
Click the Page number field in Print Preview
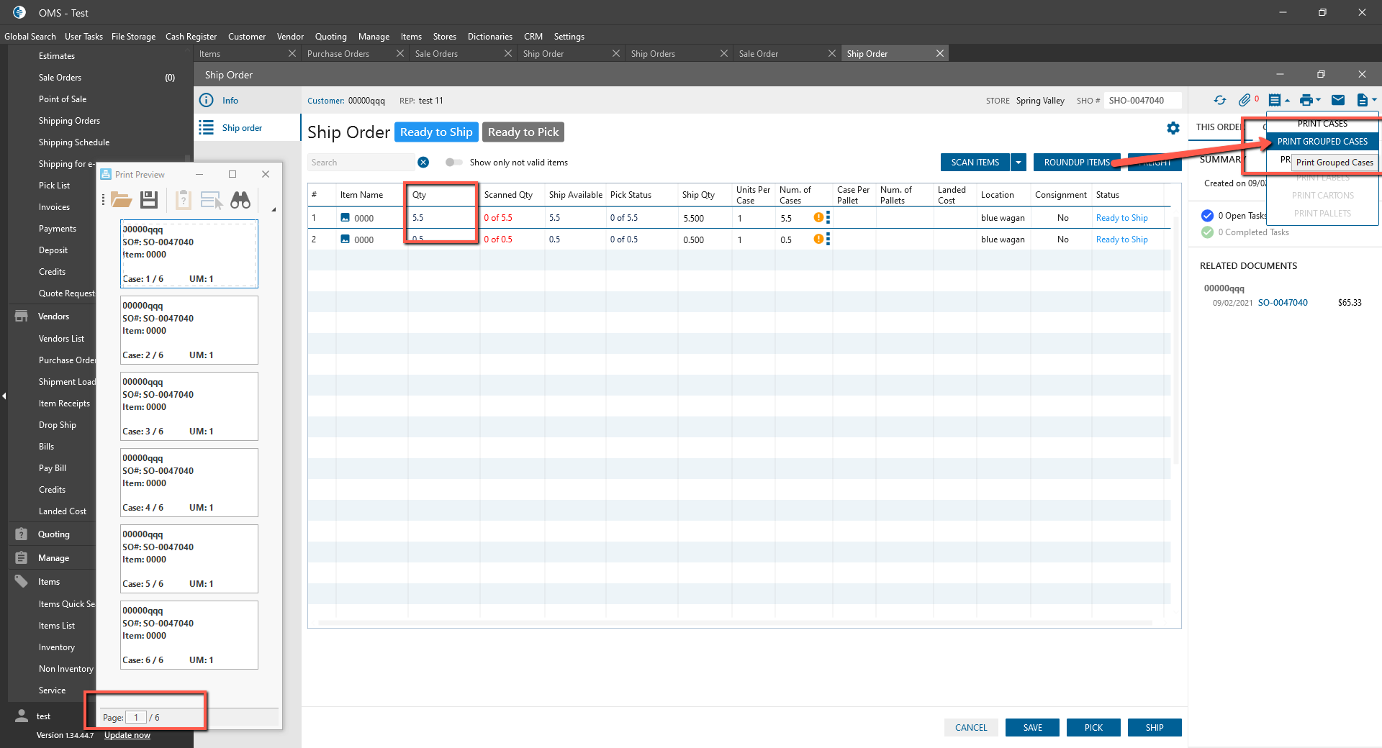136,717
